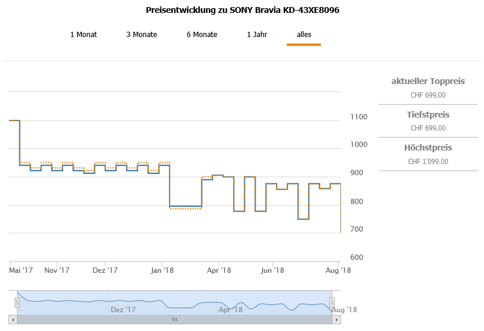Click the navigator scrollbar left arrow
Screen dimensions: 484x331
coord(12,320)
